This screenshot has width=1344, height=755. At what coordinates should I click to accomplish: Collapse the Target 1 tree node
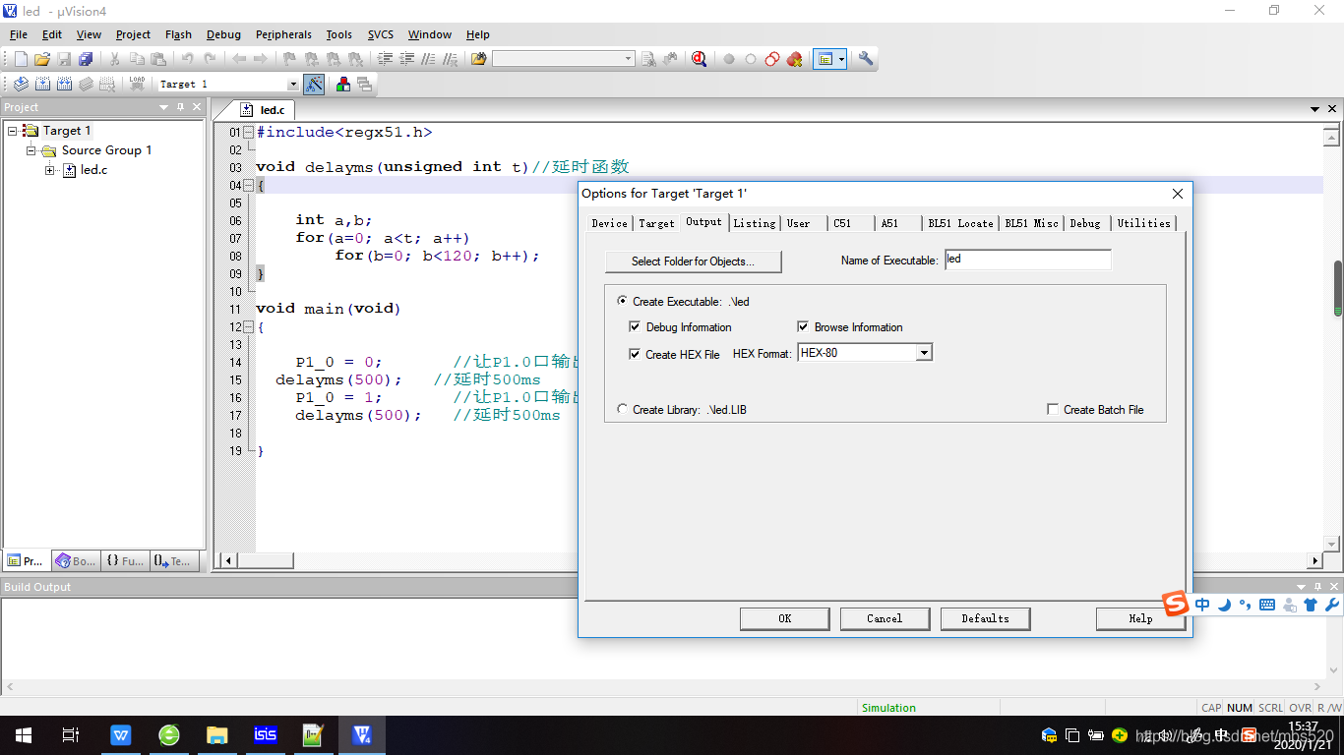coord(13,130)
